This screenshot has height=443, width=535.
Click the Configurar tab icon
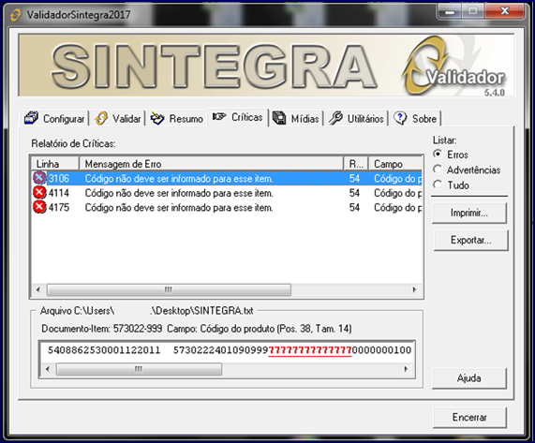pyautogui.click(x=31, y=118)
